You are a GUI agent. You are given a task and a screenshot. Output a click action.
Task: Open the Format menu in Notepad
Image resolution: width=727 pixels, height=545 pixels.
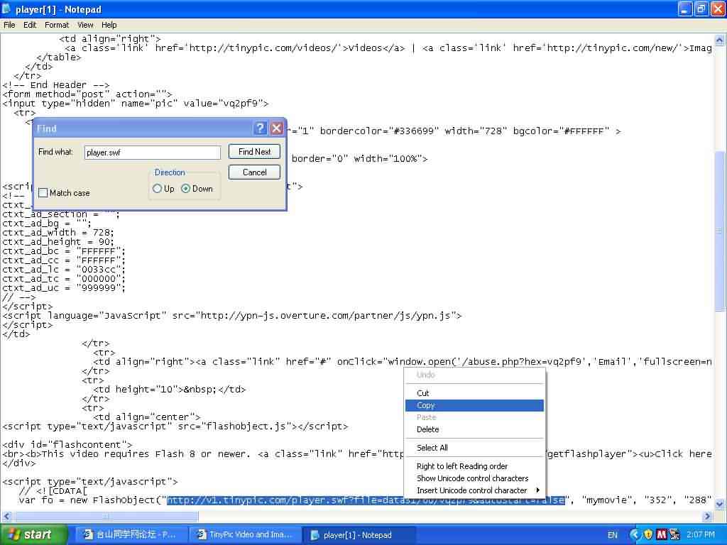[57, 25]
